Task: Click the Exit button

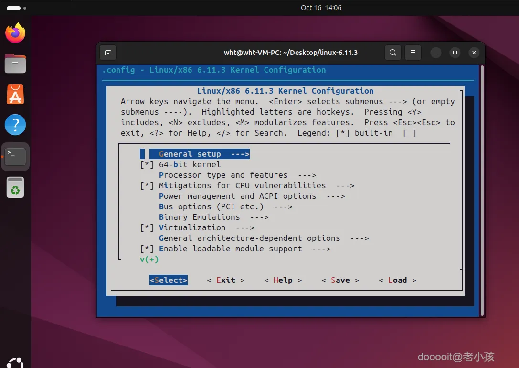Action: [226, 280]
